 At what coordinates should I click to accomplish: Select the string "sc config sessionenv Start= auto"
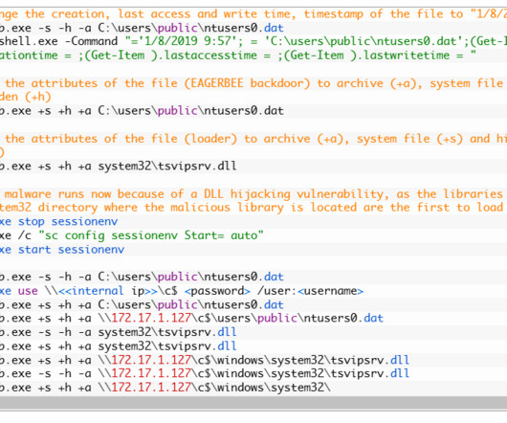point(151,235)
